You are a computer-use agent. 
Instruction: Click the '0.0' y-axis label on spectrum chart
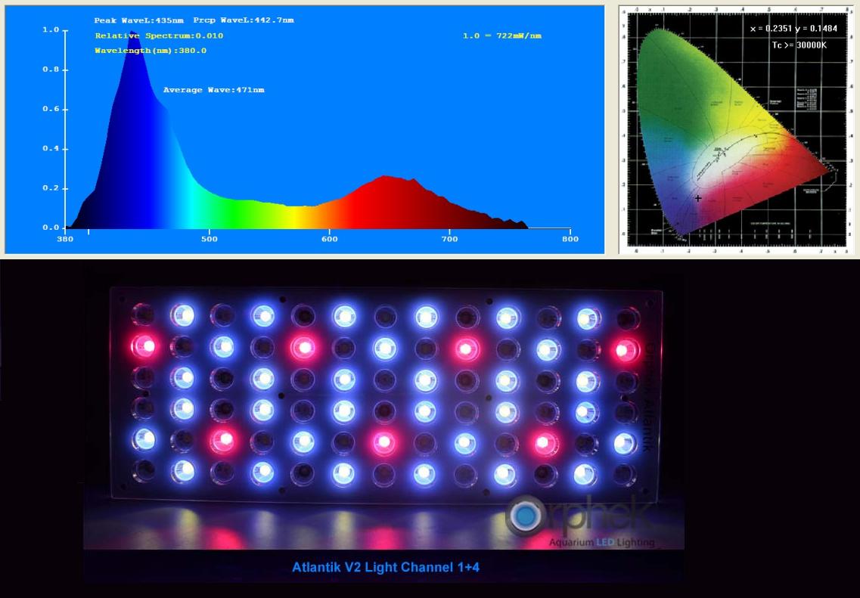pos(51,228)
